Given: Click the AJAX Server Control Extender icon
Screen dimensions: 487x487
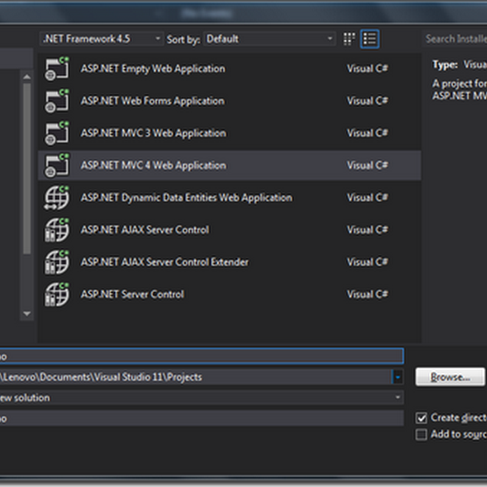Looking at the screenshot, I should click(x=57, y=262).
